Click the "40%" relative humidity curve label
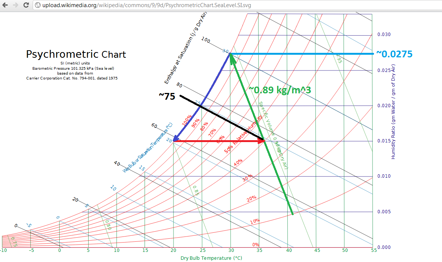Screen dimensions: 442x262 [238, 162]
